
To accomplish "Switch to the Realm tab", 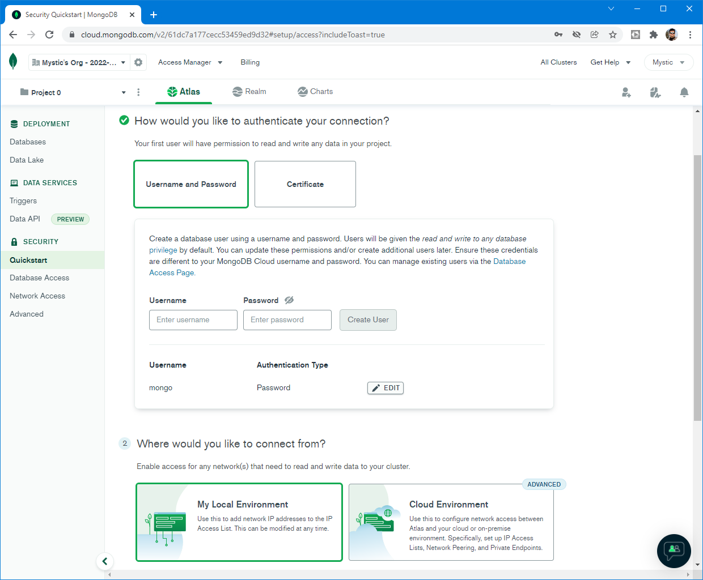I will tap(249, 92).
